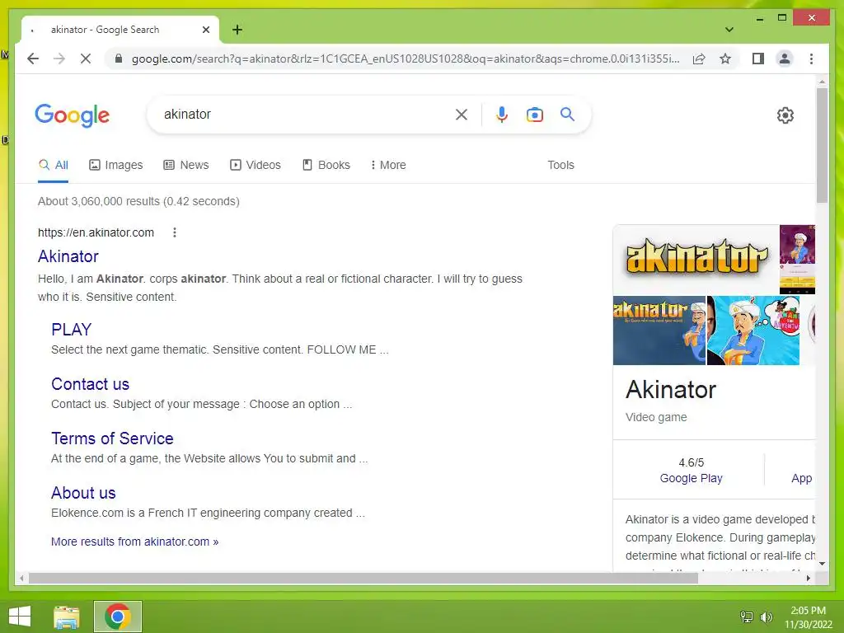Click the https://en.akinator.com URL text
Image resolution: width=844 pixels, height=633 pixels.
(x=96, y=232)
